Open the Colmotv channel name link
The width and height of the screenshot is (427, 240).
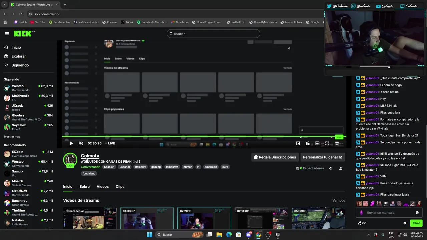coord(90,156)
